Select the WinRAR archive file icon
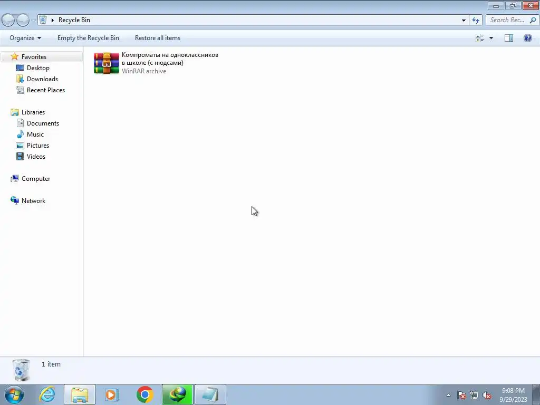540x405 pixels. [x=107, y=63]
